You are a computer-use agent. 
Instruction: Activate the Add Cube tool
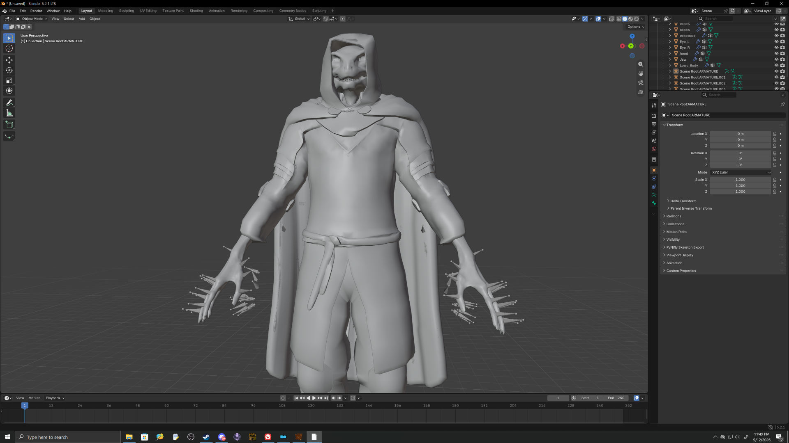(9, 125)
